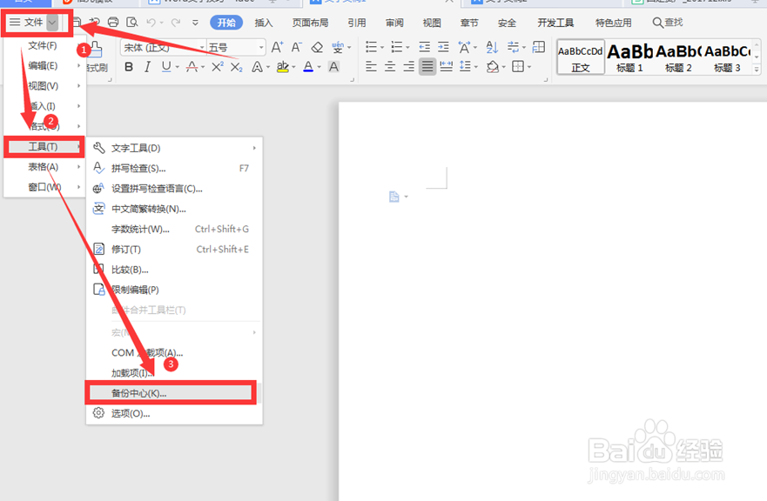Click the character shading A icon

tap(333, 67)
